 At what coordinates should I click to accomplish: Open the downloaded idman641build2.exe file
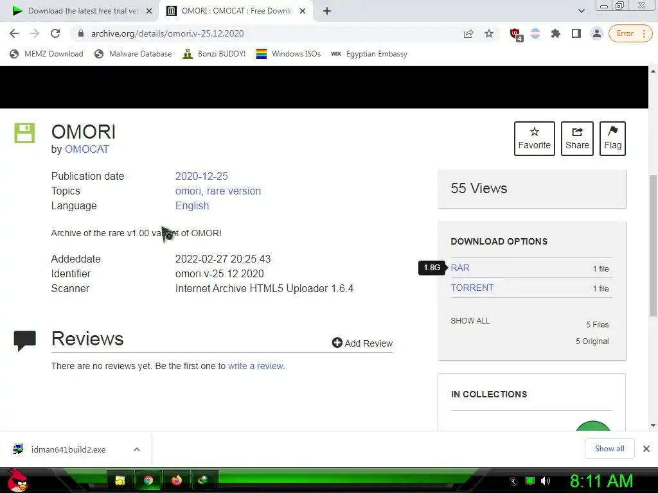tap(68, 449)
